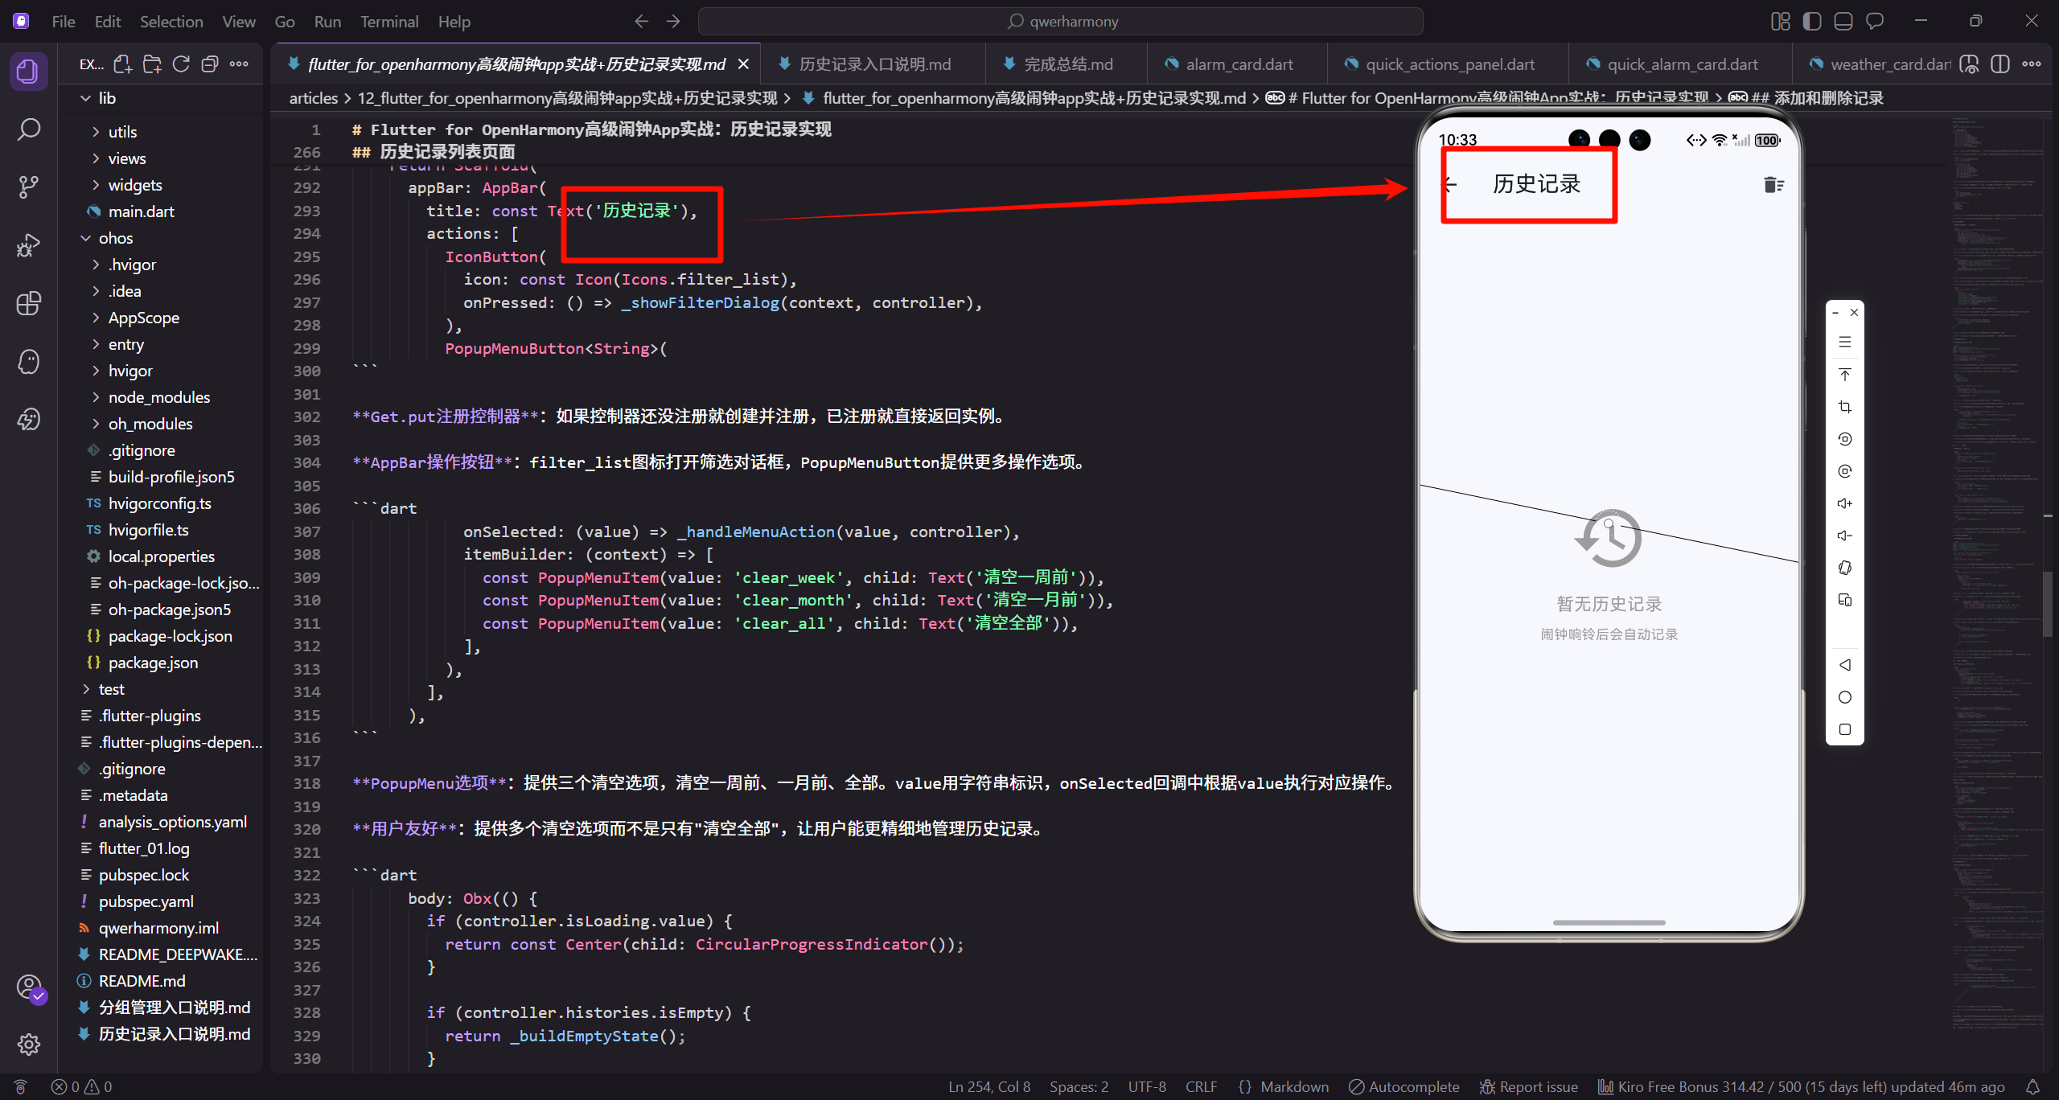Click the emulator Recents square button
Image resolution: width=2059 pixels, height=1100 pixels.
pos(1845,729)
